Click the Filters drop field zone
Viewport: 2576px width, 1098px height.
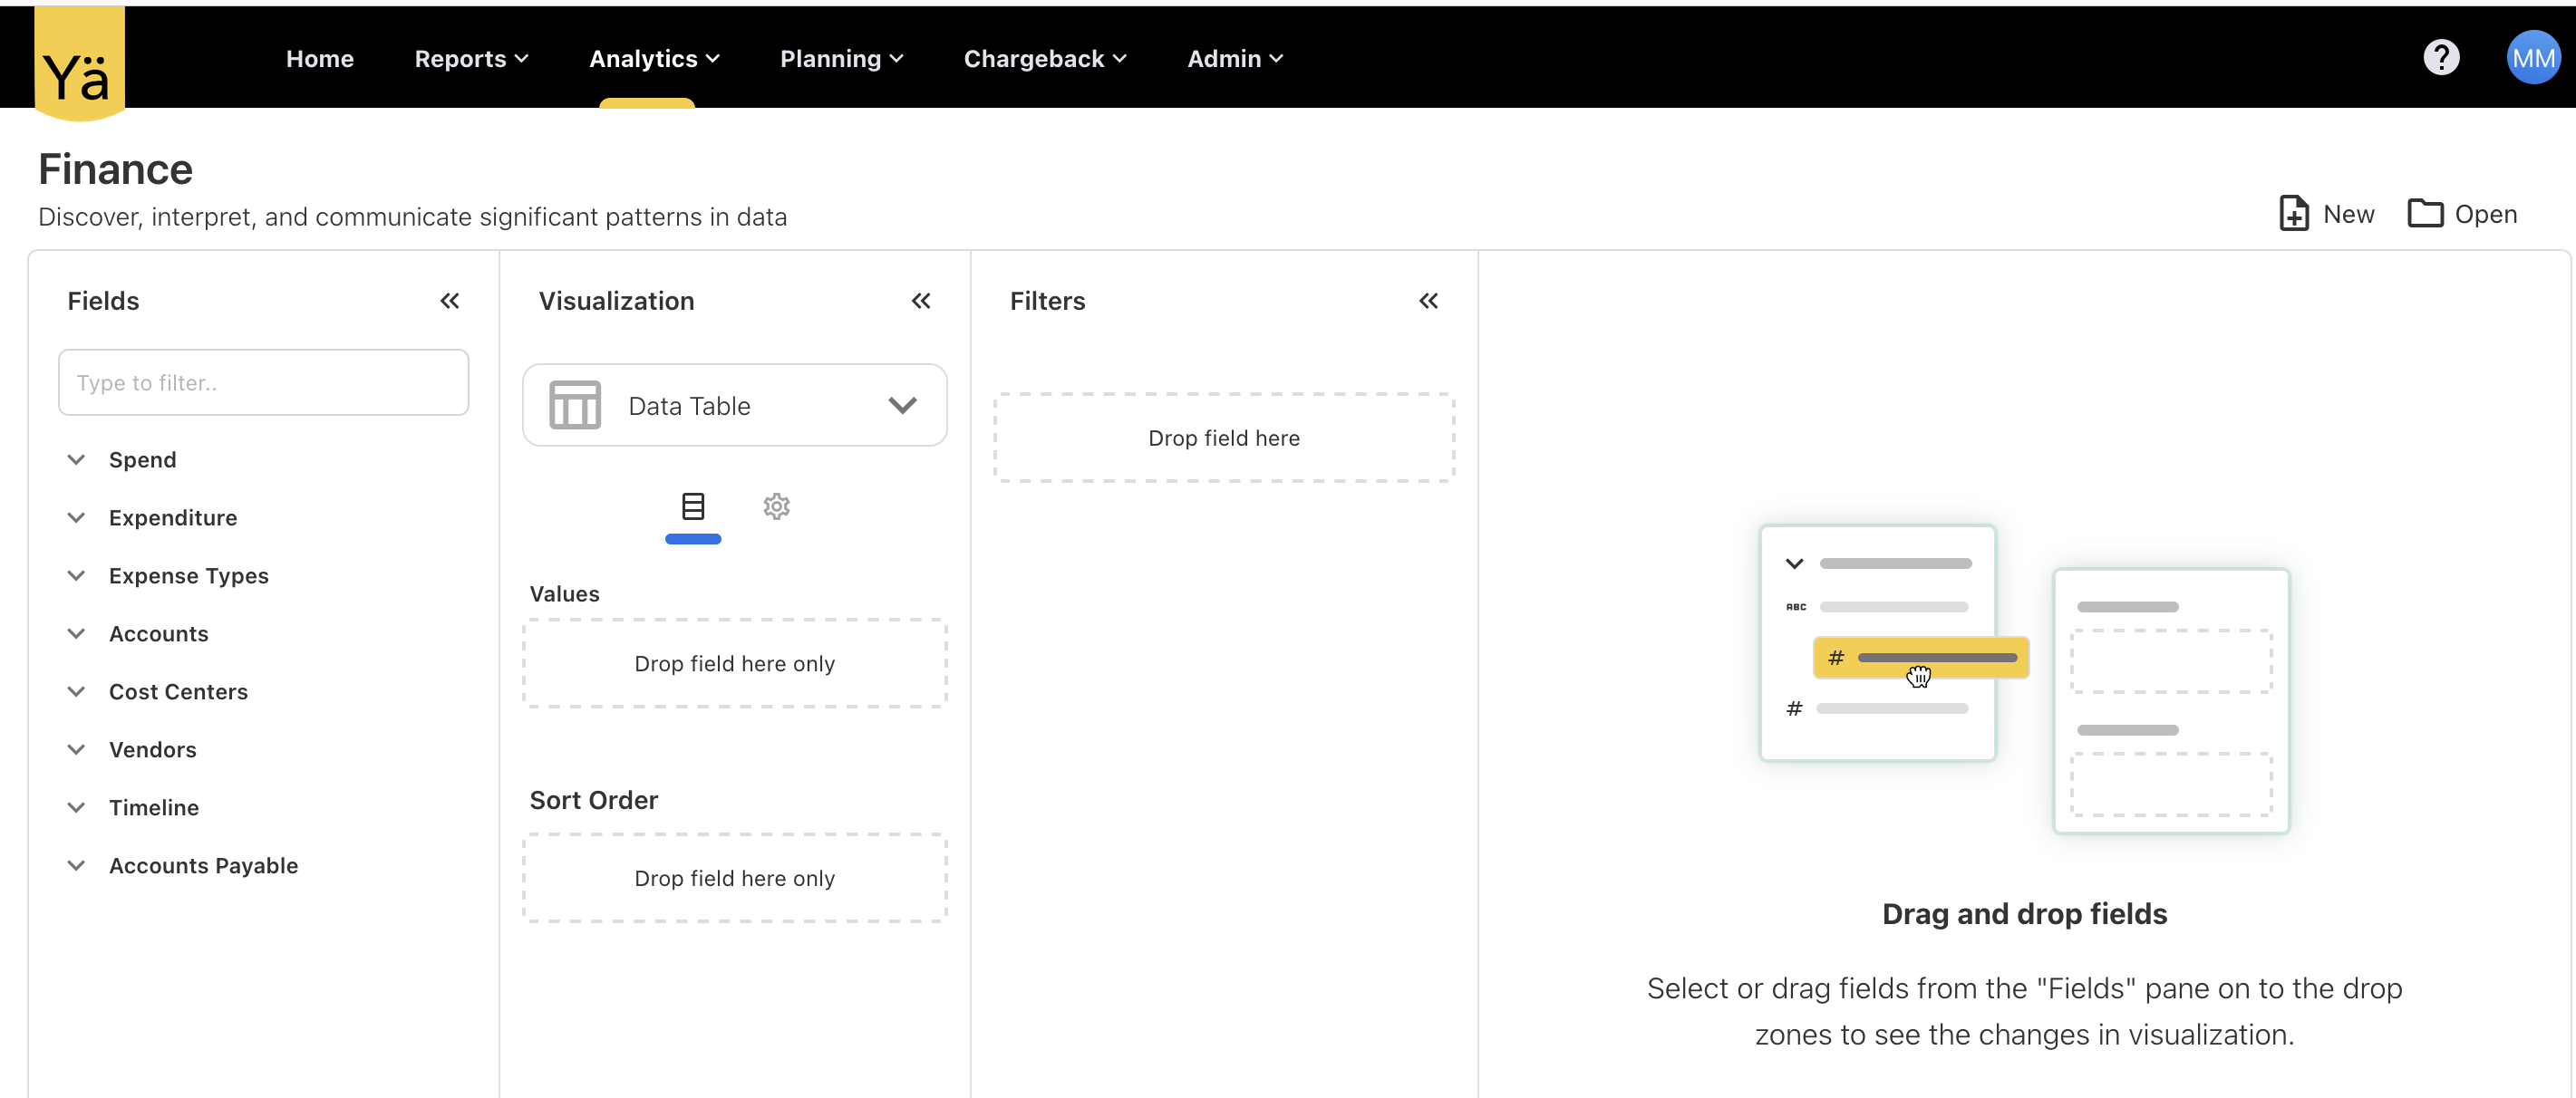pyautogui.click(x=1223, y=438)
